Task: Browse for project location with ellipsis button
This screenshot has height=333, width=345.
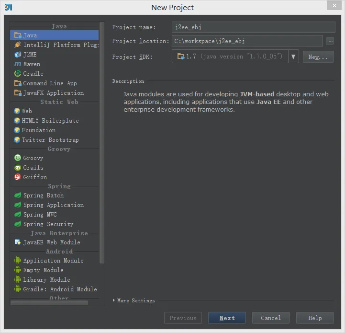Action: coord(330,41)
